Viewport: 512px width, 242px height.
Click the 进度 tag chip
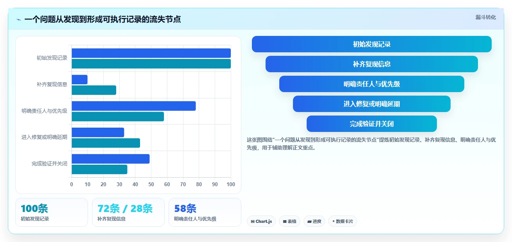[314, 221]
